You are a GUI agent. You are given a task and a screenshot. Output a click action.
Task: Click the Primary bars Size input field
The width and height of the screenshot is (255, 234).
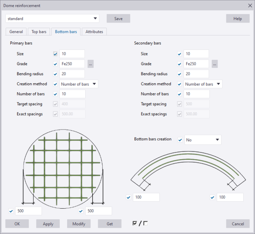click(x=72, y=54)
